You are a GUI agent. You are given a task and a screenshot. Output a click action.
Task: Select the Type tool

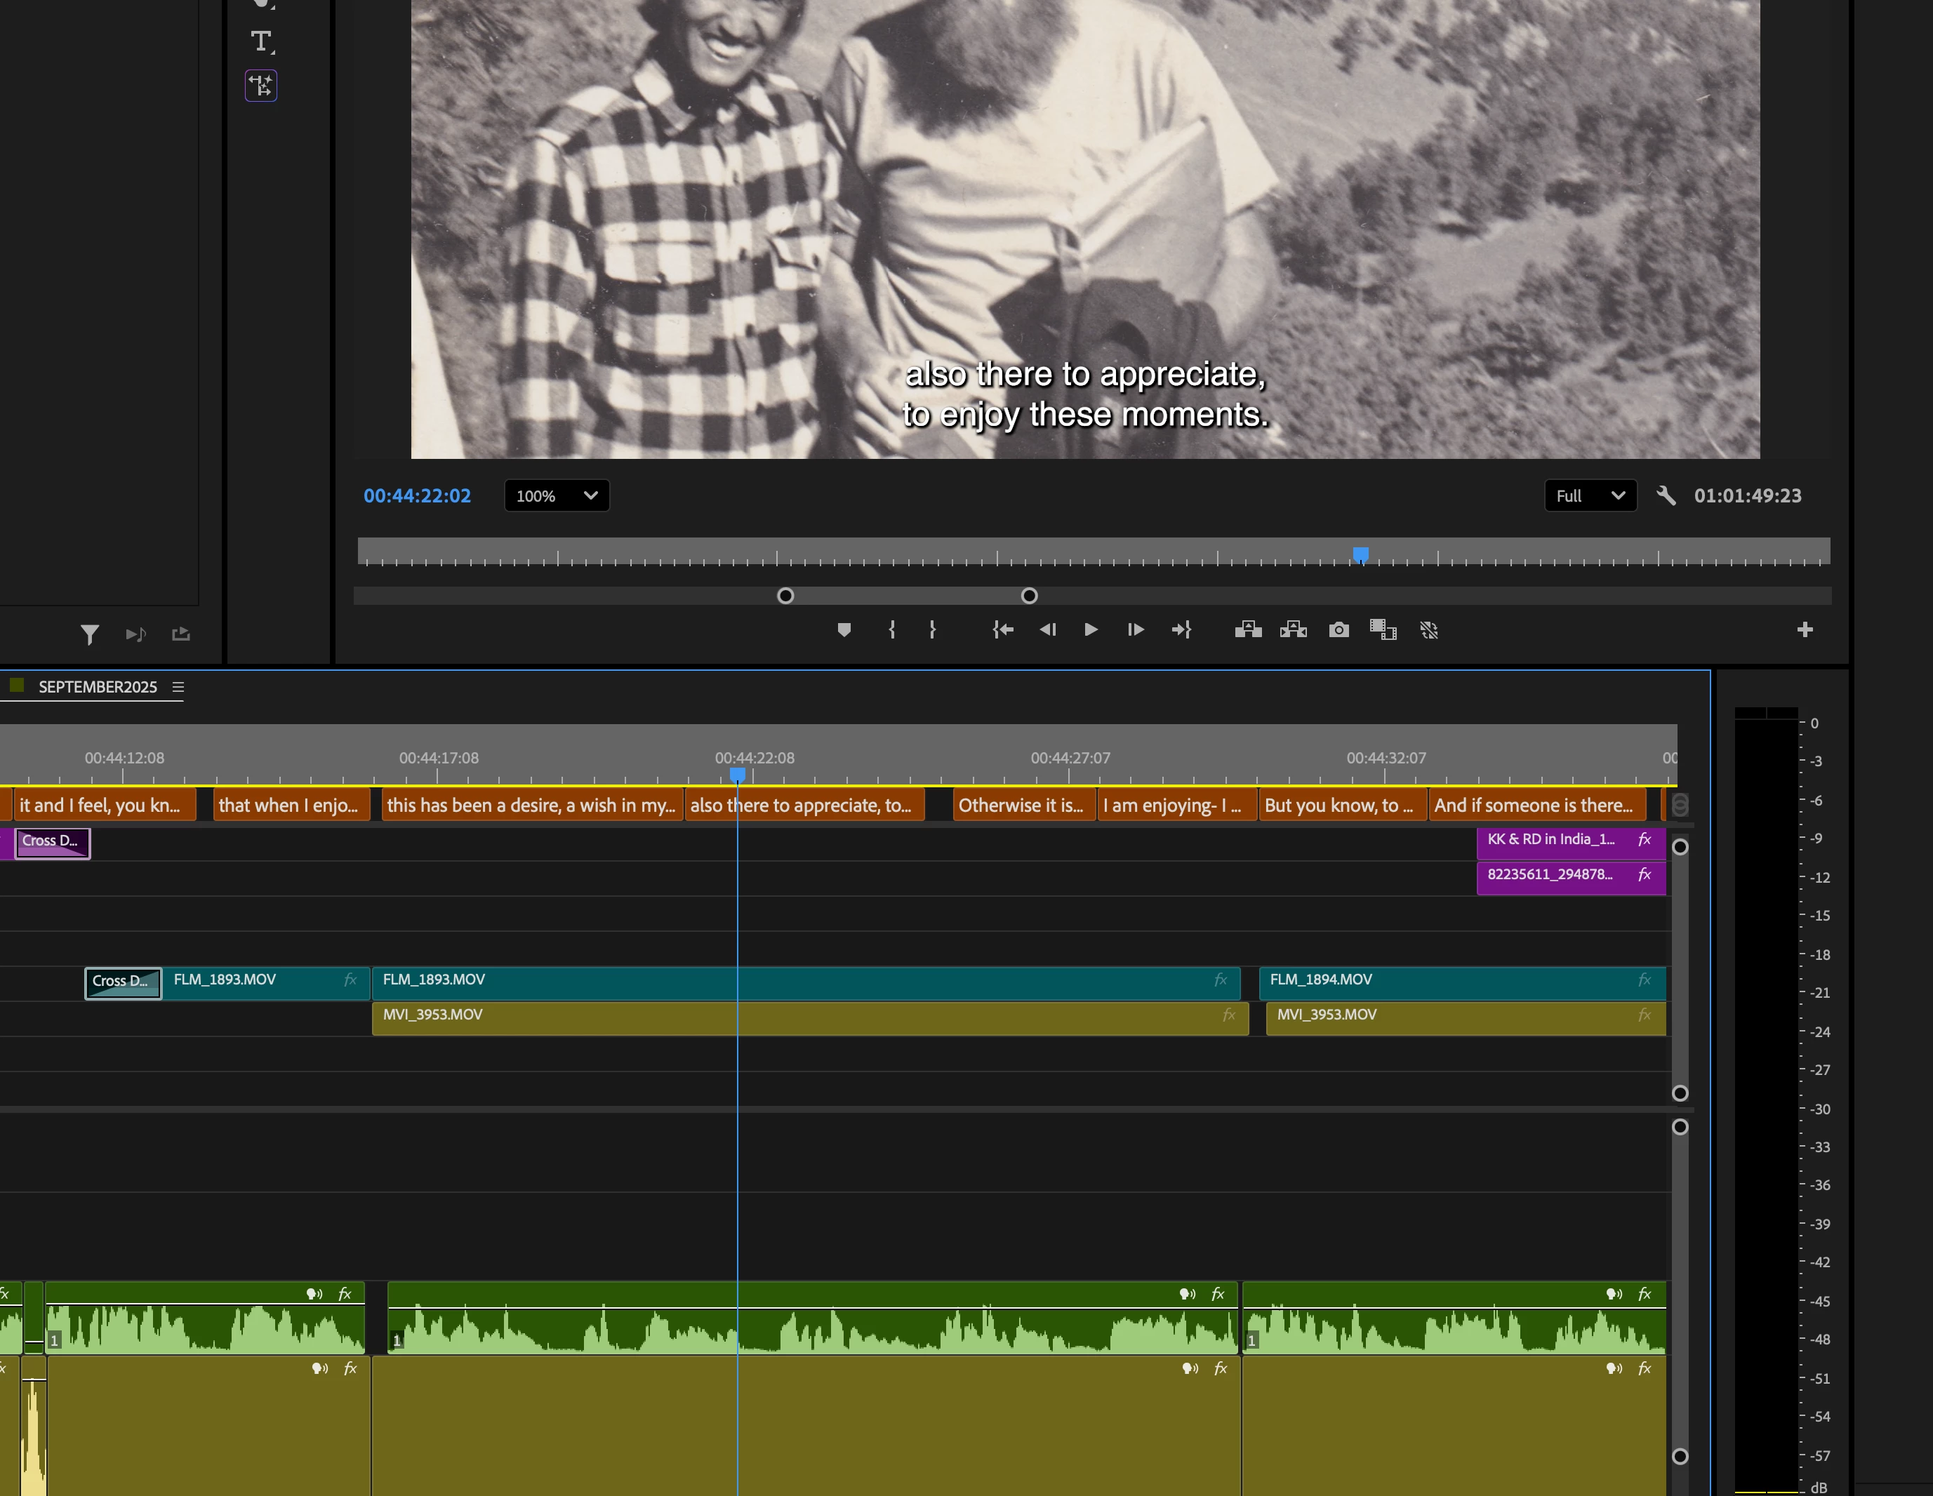[x=261, y=41]
